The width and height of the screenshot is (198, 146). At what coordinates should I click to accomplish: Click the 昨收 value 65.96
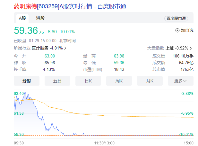point(50,63)
